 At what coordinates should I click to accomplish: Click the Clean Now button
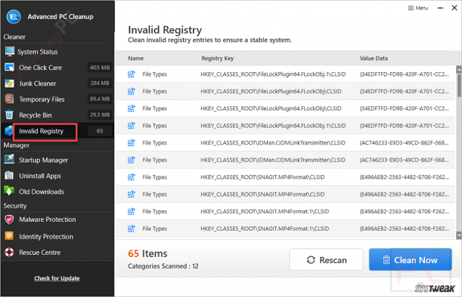pos(410,259)
